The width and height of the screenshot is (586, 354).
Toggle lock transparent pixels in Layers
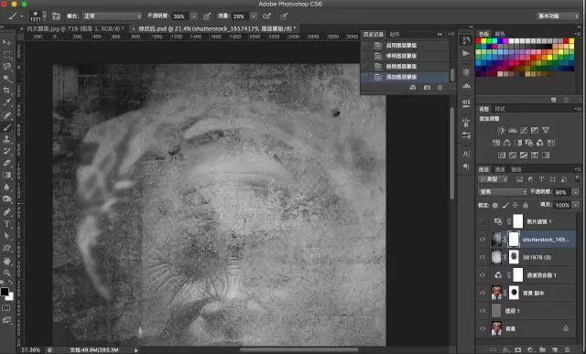pyautogui.click(x=495, y=205)
